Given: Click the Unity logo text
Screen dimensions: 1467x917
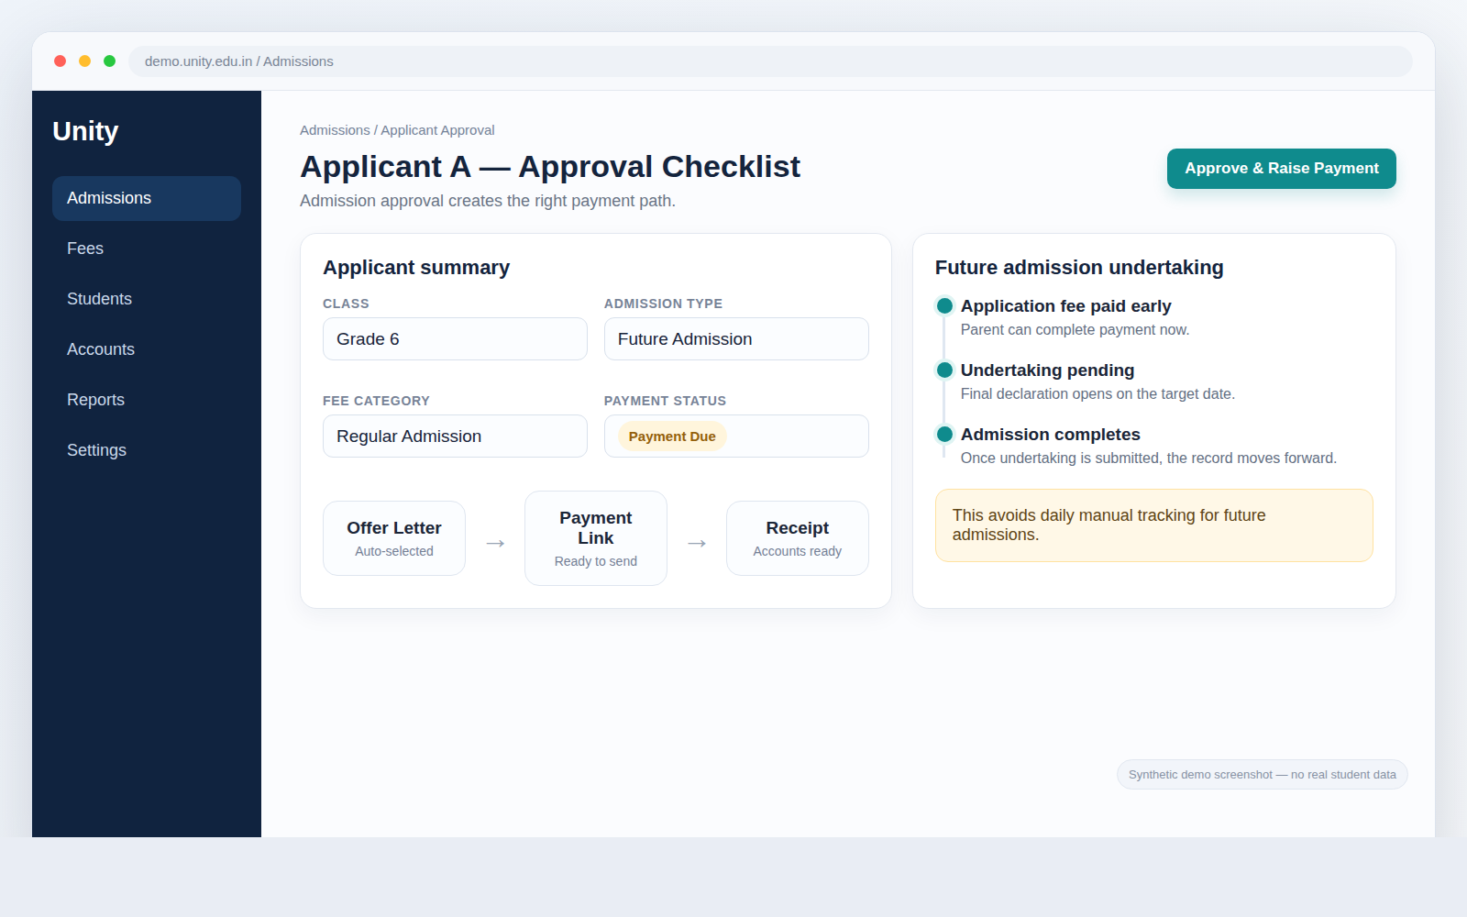Looking at the screenshot, I should pyautogui.click(x=85, y=131).
